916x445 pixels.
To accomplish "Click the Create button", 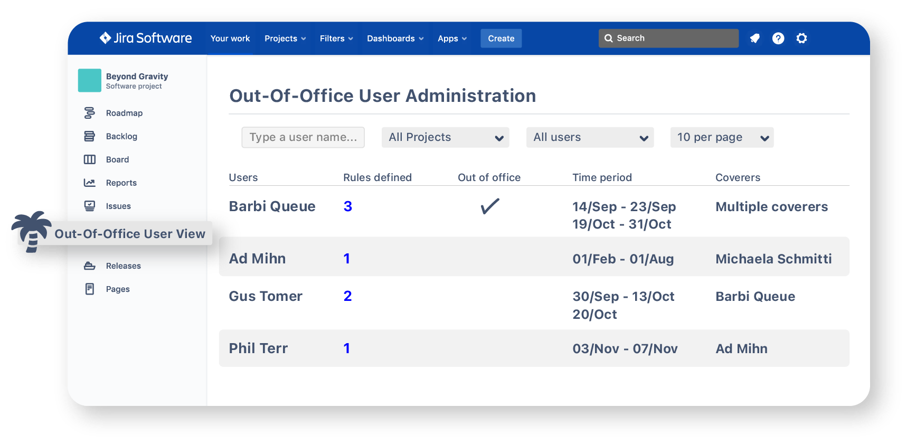I will point(501,39).
